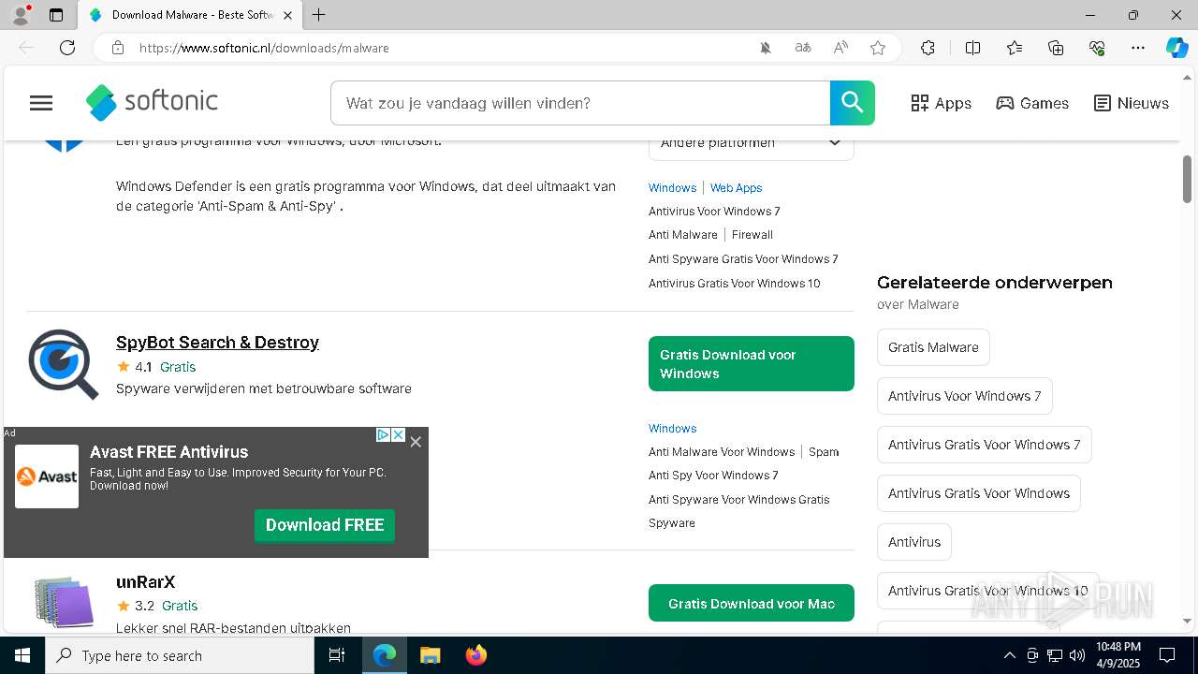This screenshot has height=674, width=1198.
Task: Select the Antivirus topic chip
Action: pyautogui.click(x=914, y=542)
